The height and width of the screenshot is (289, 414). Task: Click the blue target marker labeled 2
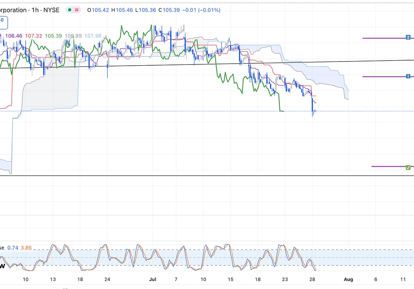(x=408, y=38)
